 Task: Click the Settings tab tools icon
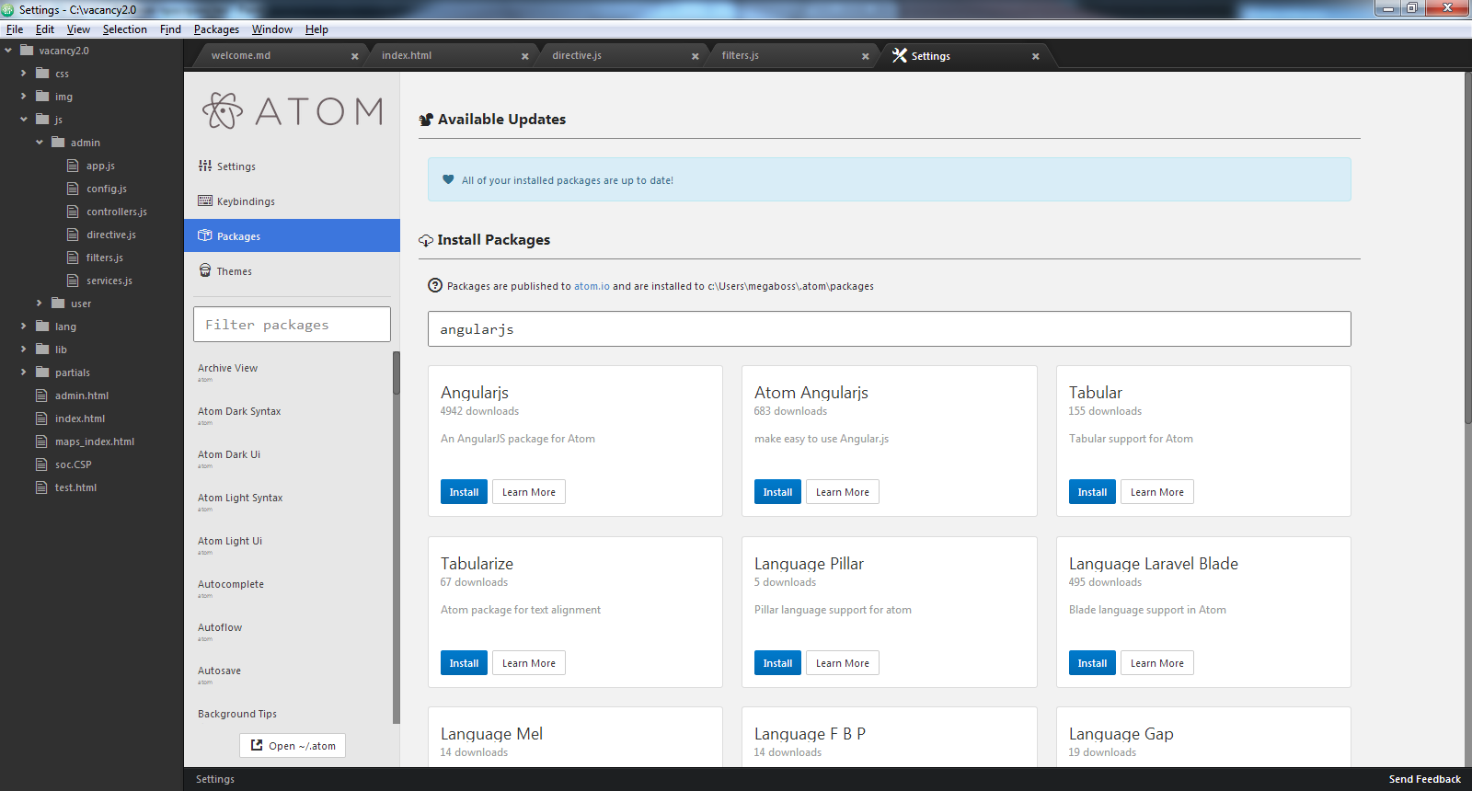pyautogui.click(x=900, y=55)
